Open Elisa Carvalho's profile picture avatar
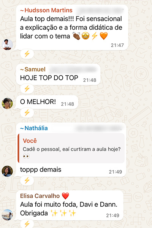This screenshot has width=152, height=228. [7, 215]
